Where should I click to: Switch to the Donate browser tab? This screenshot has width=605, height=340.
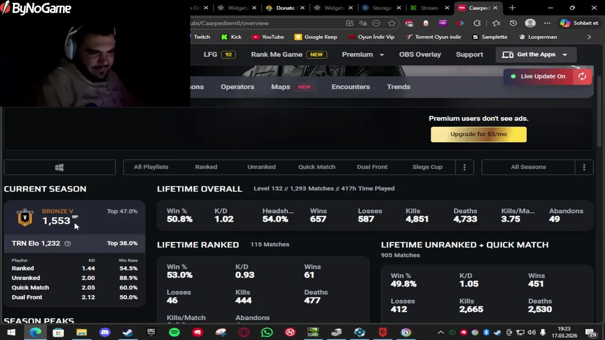[x=285, y=8]
